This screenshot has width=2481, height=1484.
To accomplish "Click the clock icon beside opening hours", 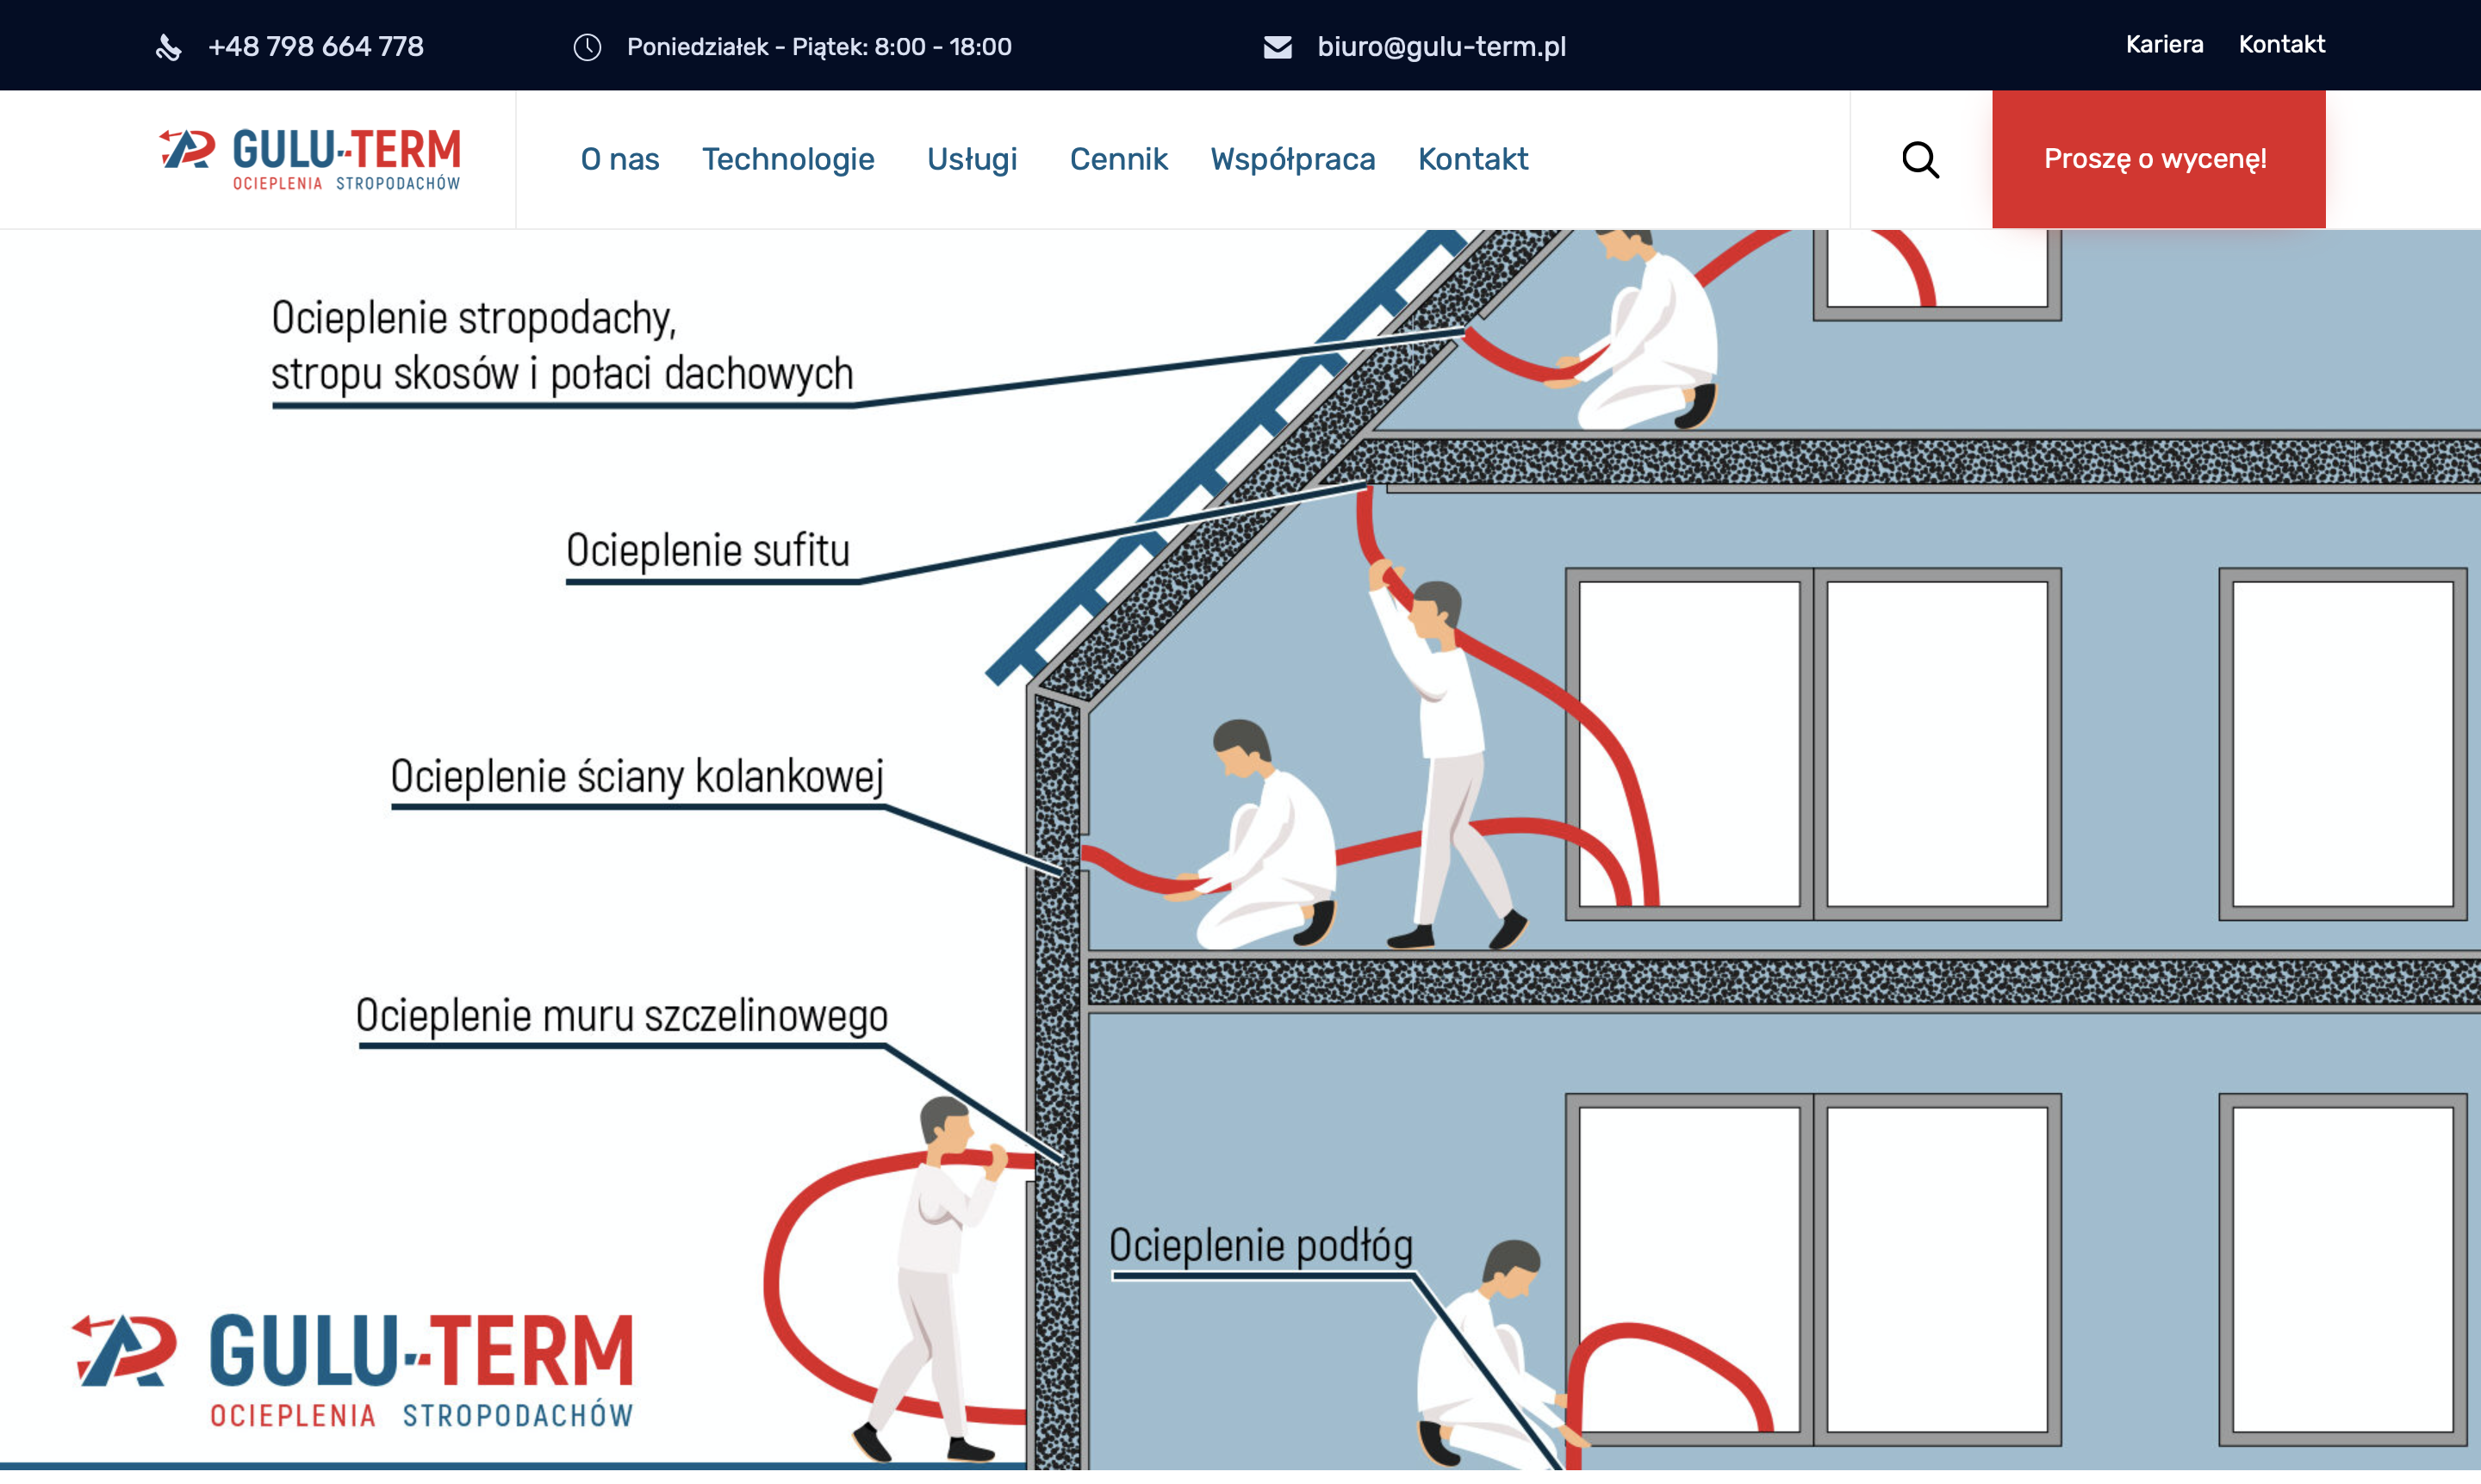I will (x=587, y=47).
